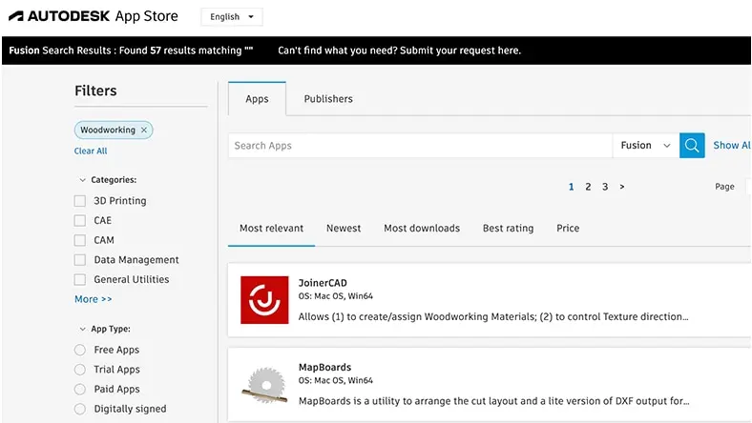The height and width of the screenshot is (423, 752).
Task: Click the next page arrow
Action: tap(622, 187)
